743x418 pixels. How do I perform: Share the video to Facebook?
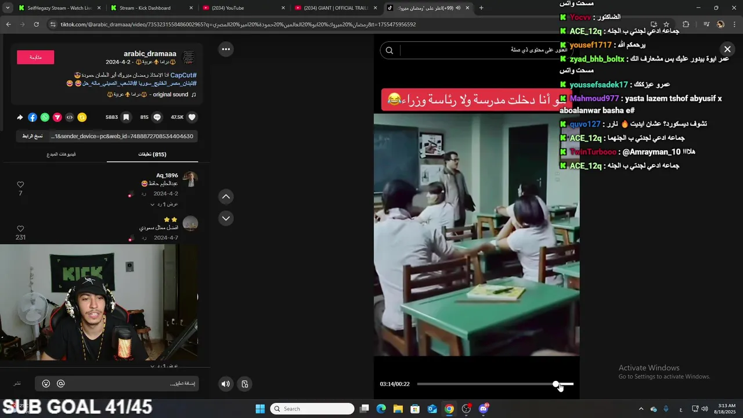click(x=33, y=117)
